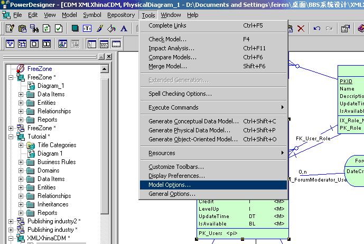Collapse the Tutorial model node
364x244 pixels.
pyautogui.click(x=11, y=137)
